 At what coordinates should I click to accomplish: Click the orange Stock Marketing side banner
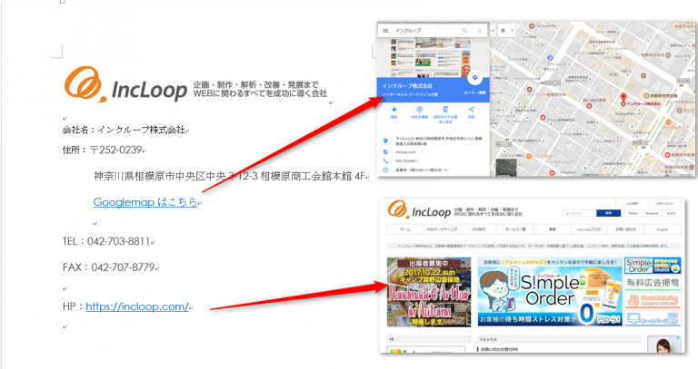coord(653,301)
